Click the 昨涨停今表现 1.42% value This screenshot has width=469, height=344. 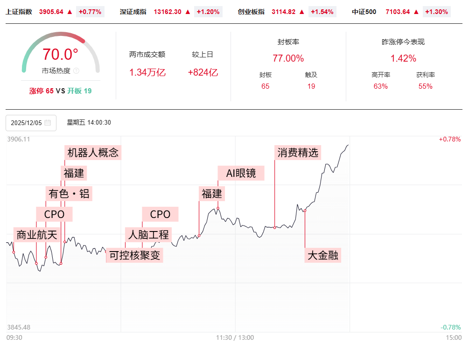coord(403,58)
